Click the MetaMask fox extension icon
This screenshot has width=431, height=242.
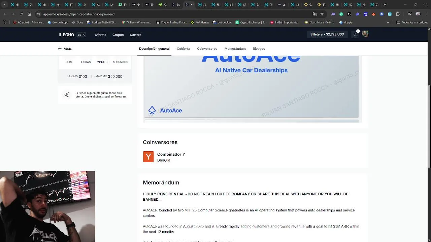click(374, 14)
